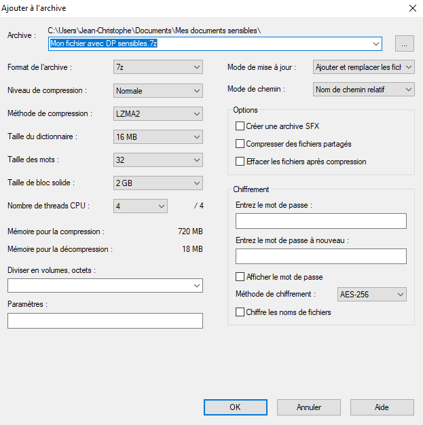Screen dimensions: 423x425
Task: Open the Nombre de threads CPU dropdown
Action: tap(141, 206)
